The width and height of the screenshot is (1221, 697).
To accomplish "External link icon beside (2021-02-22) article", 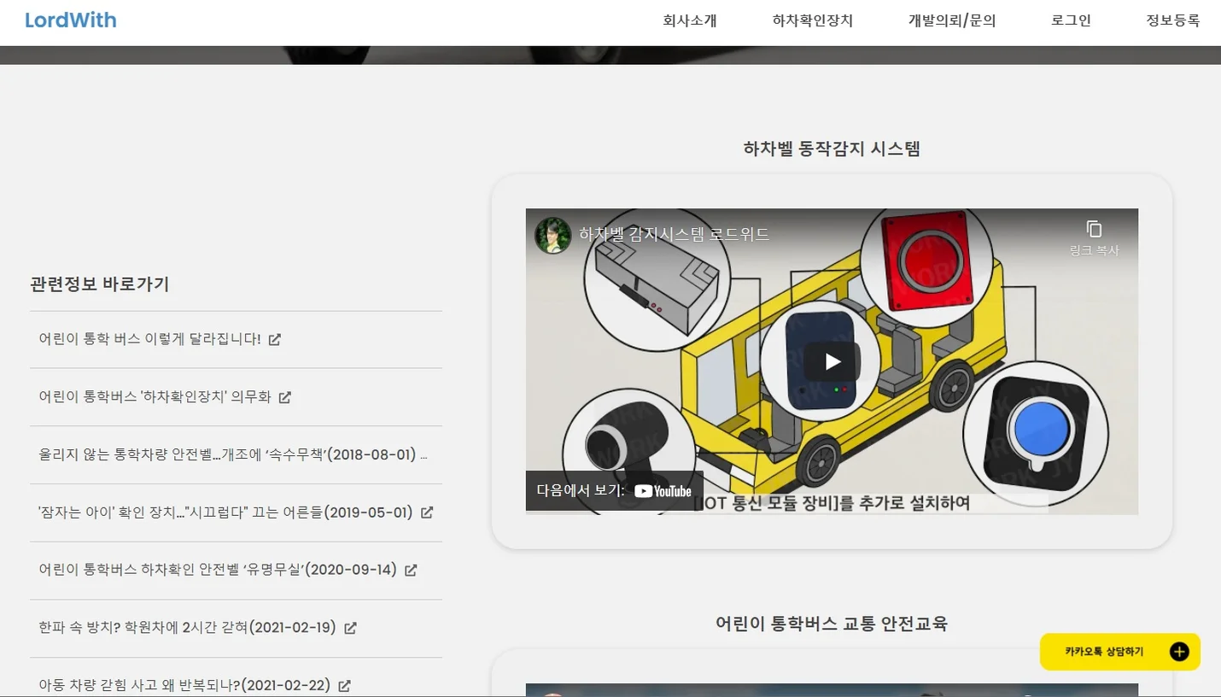I will 344,685.
